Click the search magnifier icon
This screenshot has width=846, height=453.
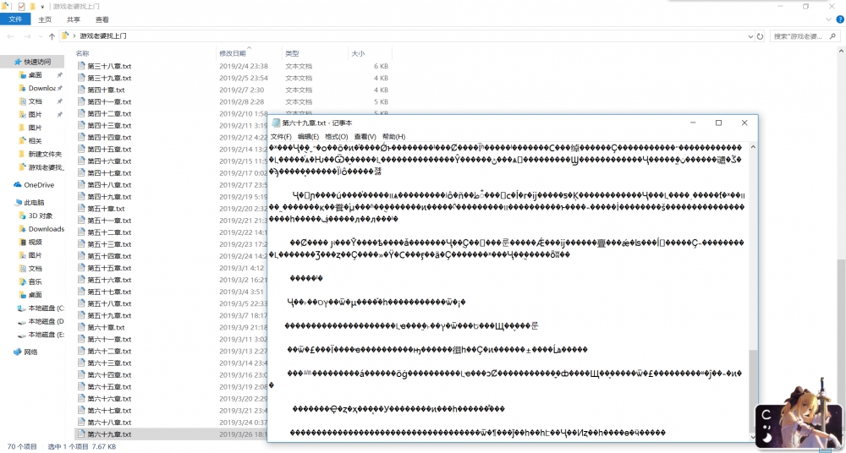pyautogui.click(x=832, y=36)
